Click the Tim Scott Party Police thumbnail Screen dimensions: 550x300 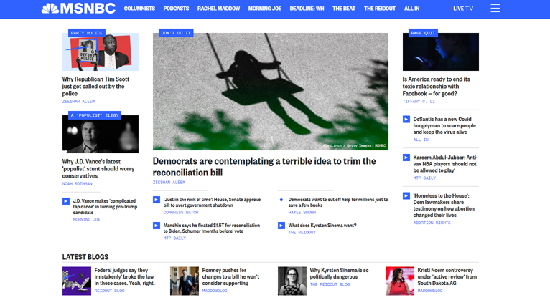coord(101,52)
